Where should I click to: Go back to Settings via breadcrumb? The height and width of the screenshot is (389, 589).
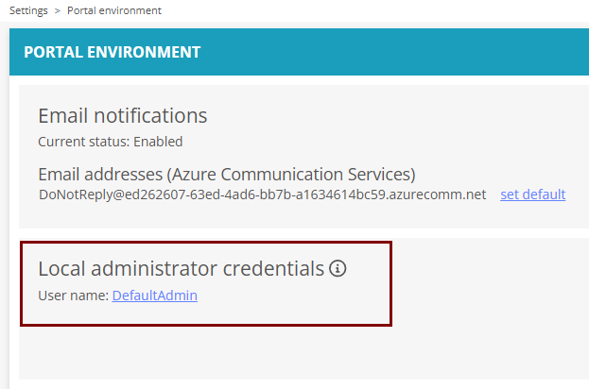click(28, 10)
